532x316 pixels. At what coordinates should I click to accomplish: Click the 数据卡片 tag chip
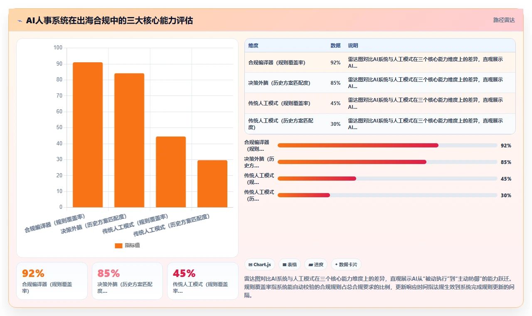[x=346, y=265]
